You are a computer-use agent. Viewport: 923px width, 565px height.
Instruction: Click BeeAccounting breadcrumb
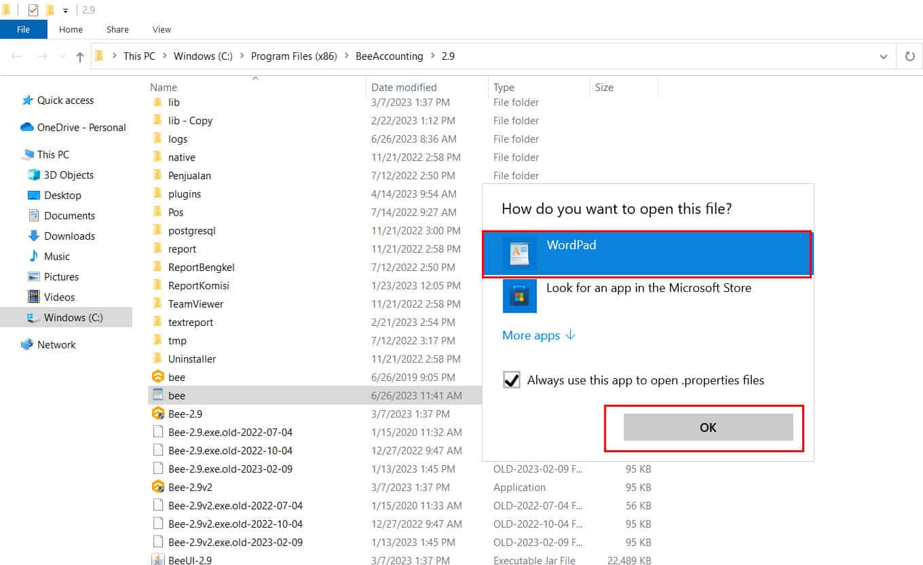[x=389, y=56]
